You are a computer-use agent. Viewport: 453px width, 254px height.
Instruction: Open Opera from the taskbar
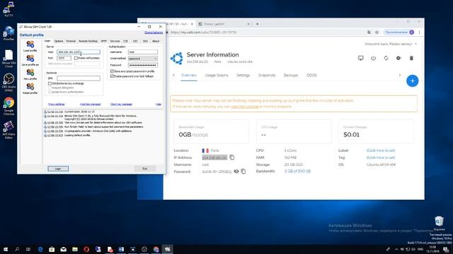pyautogui.click(x=86, y=249)
